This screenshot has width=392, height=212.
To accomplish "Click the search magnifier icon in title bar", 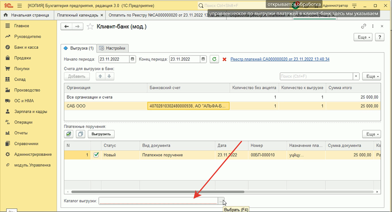I will click(201, 6).
